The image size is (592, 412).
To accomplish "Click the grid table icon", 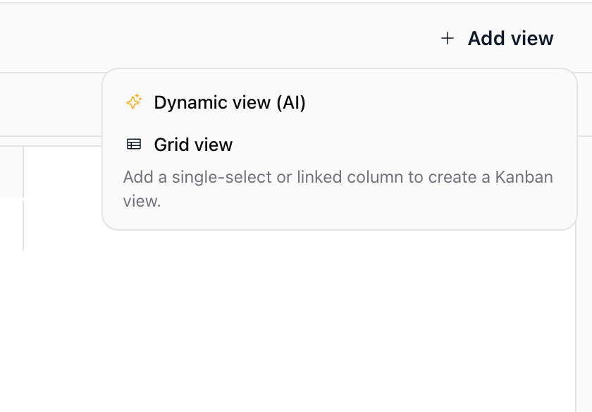I will (134, 144).
